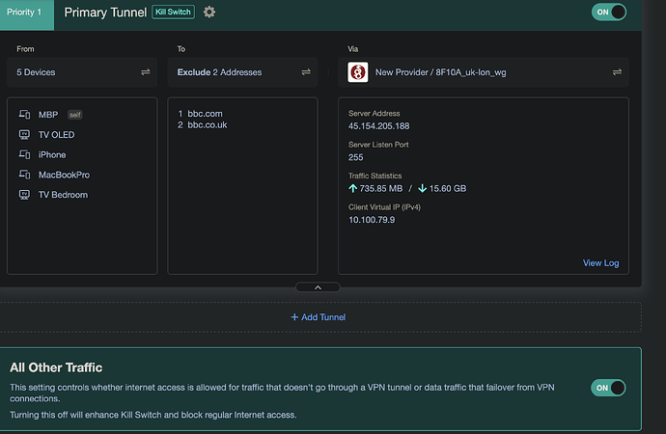The image size is (666, 434).
Task: Select the MBP device row
Action: pos(82,115)
